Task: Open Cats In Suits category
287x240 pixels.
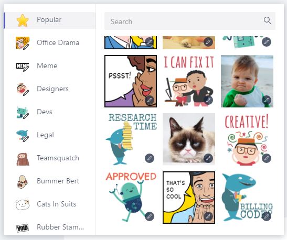Action: click(x=49, y=204)
